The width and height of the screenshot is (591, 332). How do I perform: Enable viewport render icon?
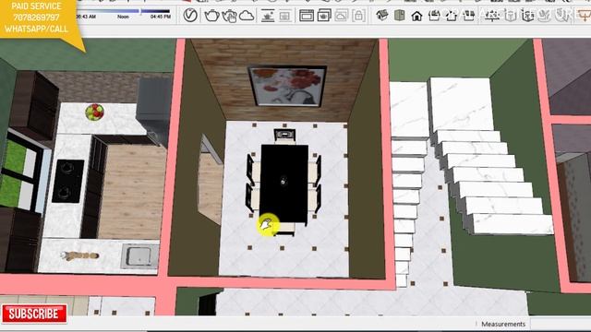point(268,16)
